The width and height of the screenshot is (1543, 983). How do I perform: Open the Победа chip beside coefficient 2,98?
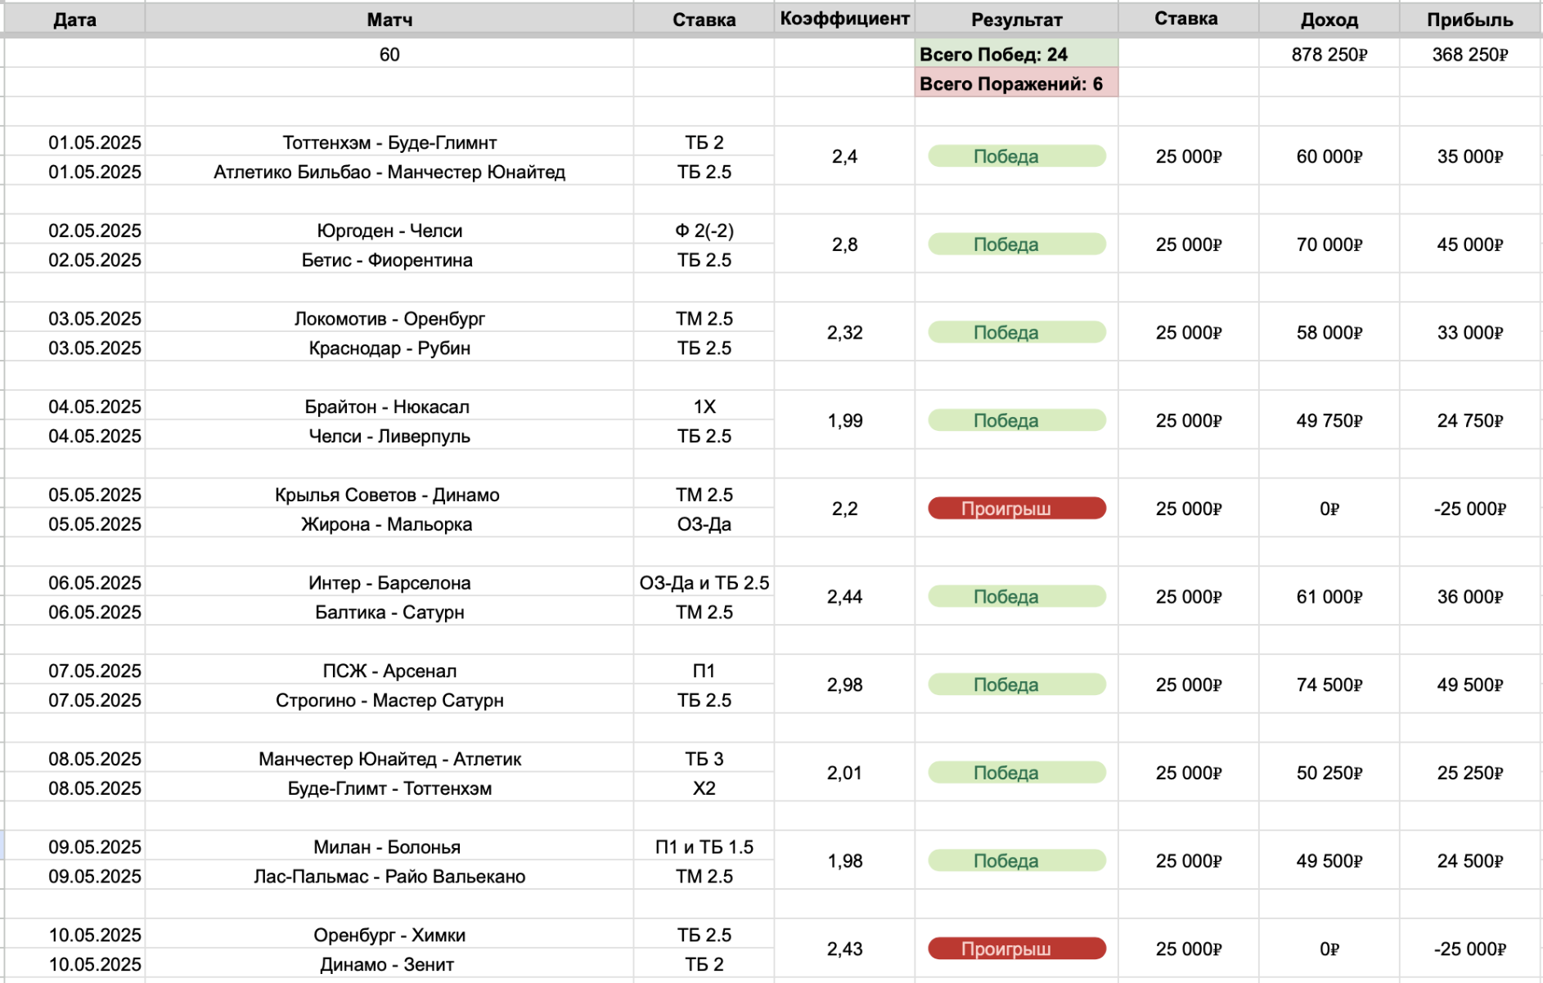(x=1016, y=685)
